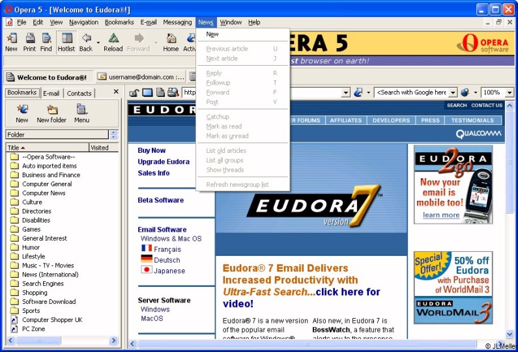Screen dimensions: 518x352
Task: Toggle the blue screen display icon
Action: click(x=147, y=92)
